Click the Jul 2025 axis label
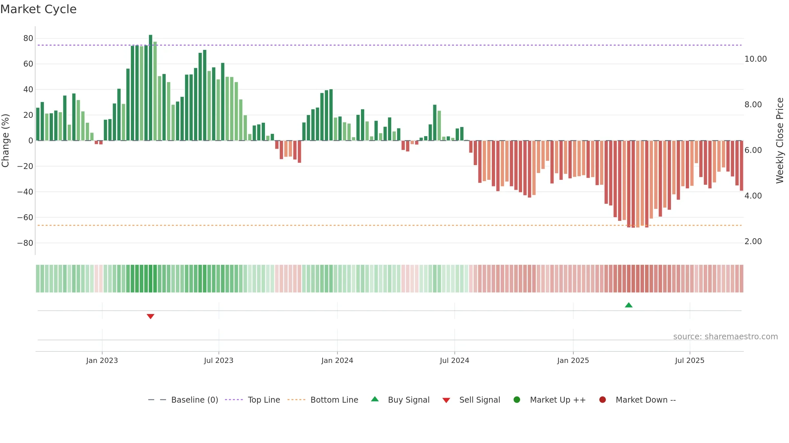 [x=690, y=360]
